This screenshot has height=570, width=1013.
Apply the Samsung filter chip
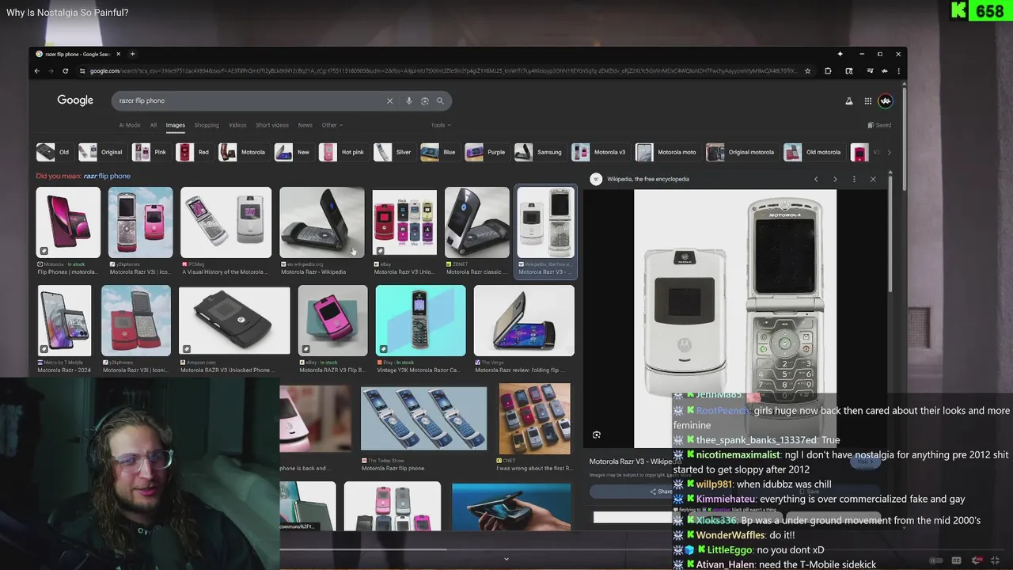click(x=540, y=152)
